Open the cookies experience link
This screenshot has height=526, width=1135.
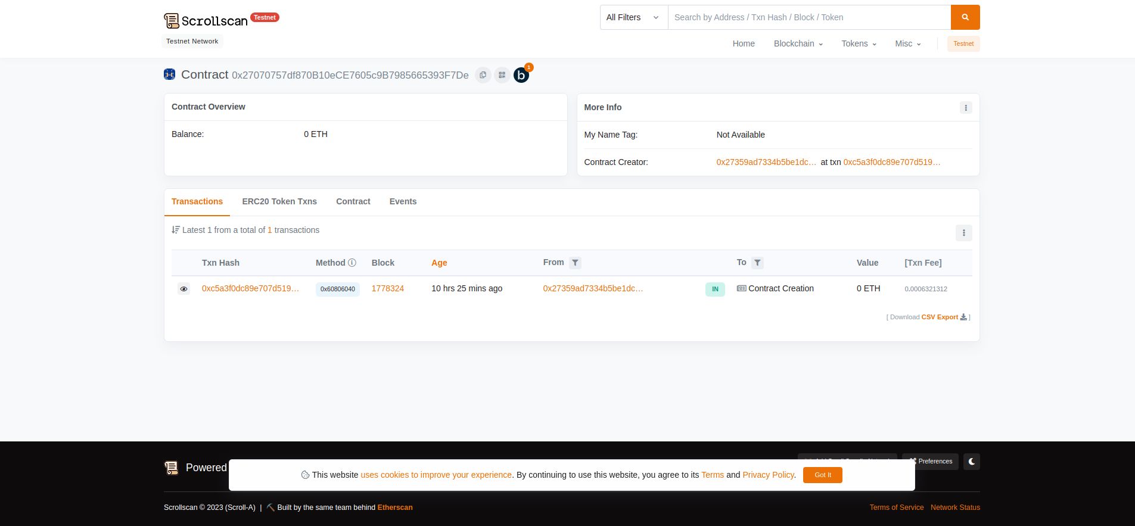coord(436,475)
